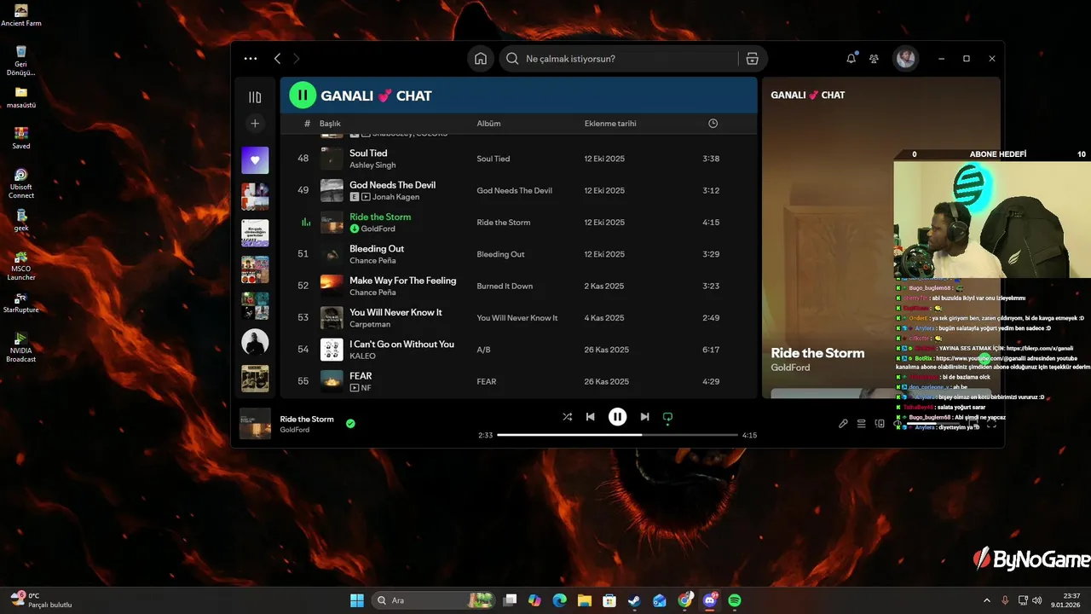1091x614 pixels.
Task: Select 'I Can't Go on Without You' track
Action: pos(401,344)
